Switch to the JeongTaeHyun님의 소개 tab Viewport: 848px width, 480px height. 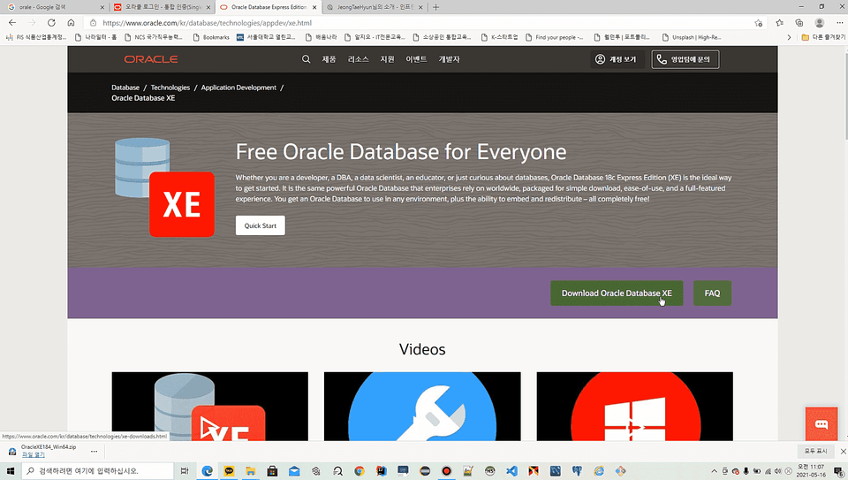point(375,7)
